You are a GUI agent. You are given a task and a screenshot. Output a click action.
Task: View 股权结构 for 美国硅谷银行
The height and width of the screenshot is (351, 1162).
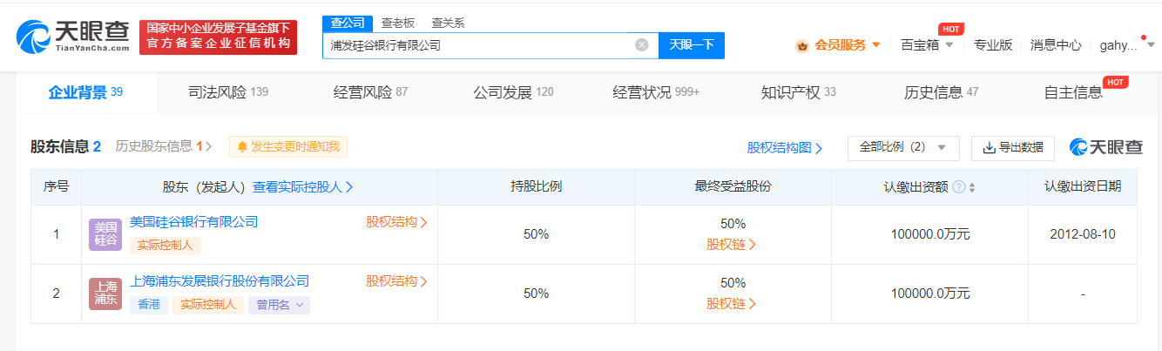tap(396, 222)
